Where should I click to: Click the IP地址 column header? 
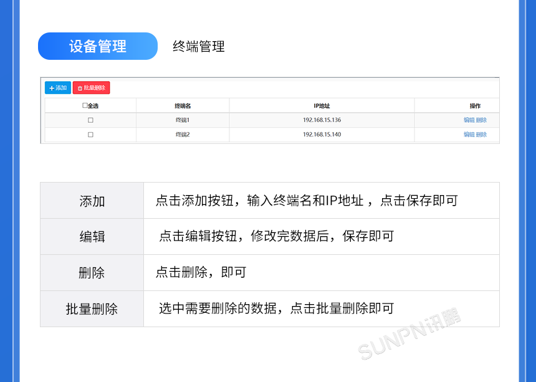pos(322,106)
